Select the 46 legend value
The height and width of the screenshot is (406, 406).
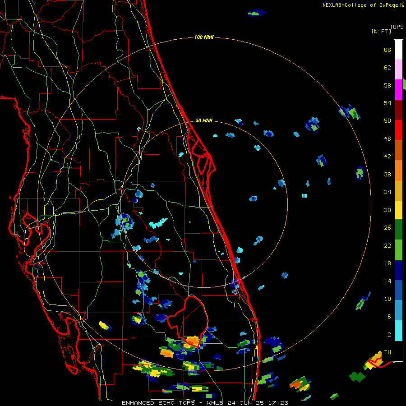coord(388,139)
